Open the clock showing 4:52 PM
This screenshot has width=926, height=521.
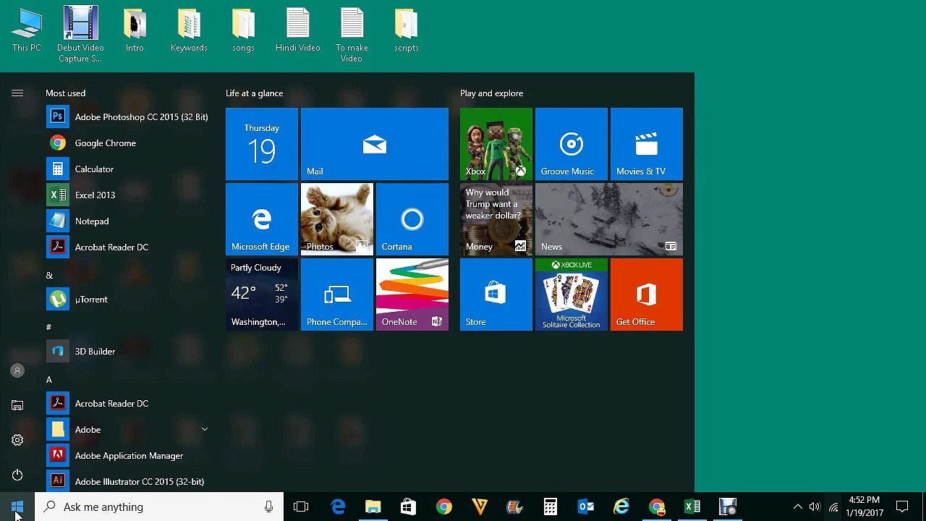[865, 507]
